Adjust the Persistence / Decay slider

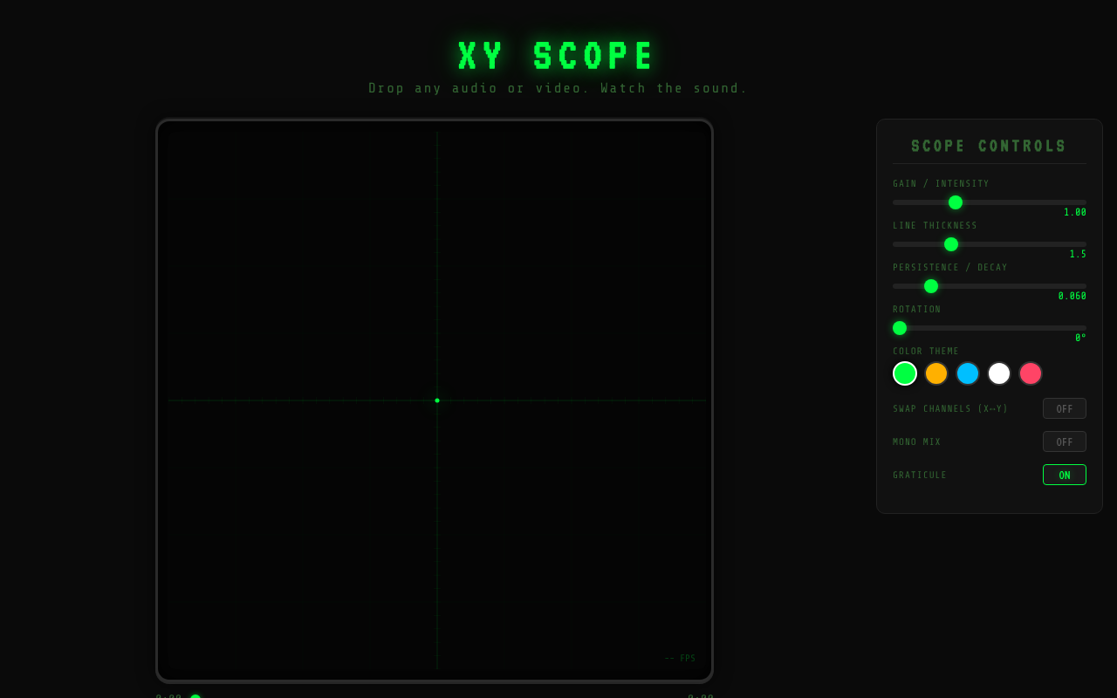coord(990,286)
